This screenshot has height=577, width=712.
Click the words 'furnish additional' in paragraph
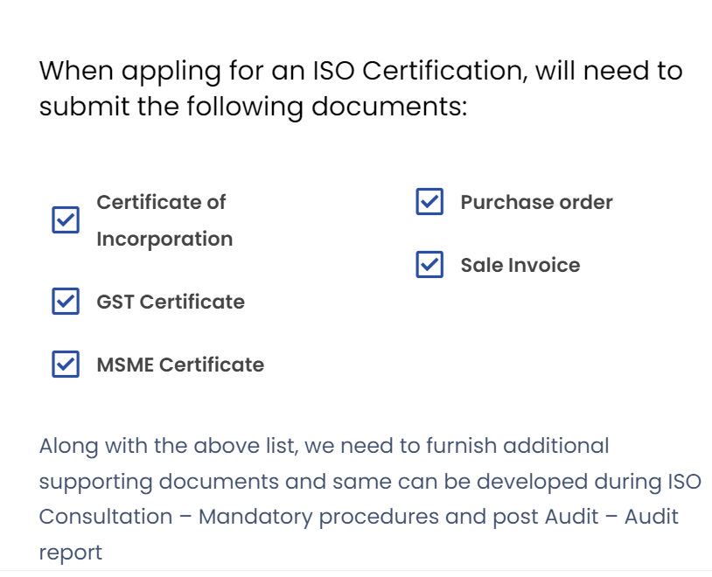pyautogui.click(x=518, y=446)
